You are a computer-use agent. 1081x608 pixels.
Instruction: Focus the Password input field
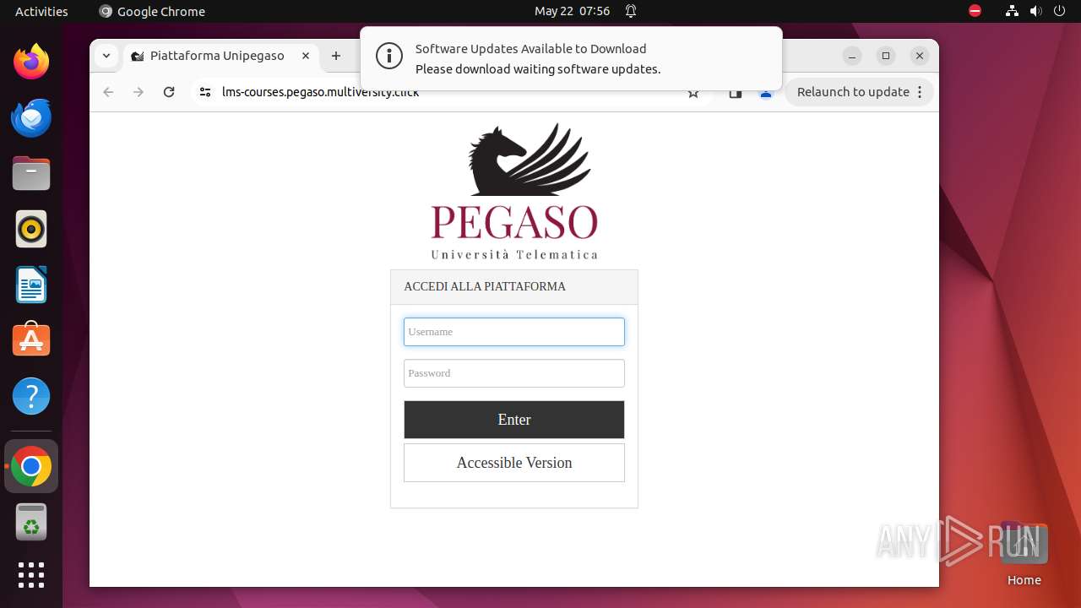(x=514, y=373)
